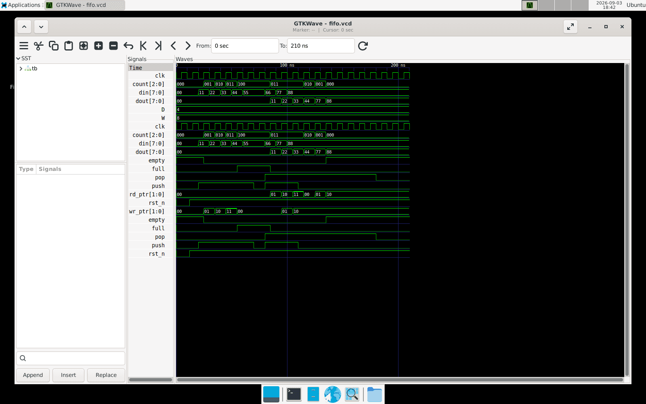646x404 pixels.
Task: Select the D signal row
Action: point(151,110)
